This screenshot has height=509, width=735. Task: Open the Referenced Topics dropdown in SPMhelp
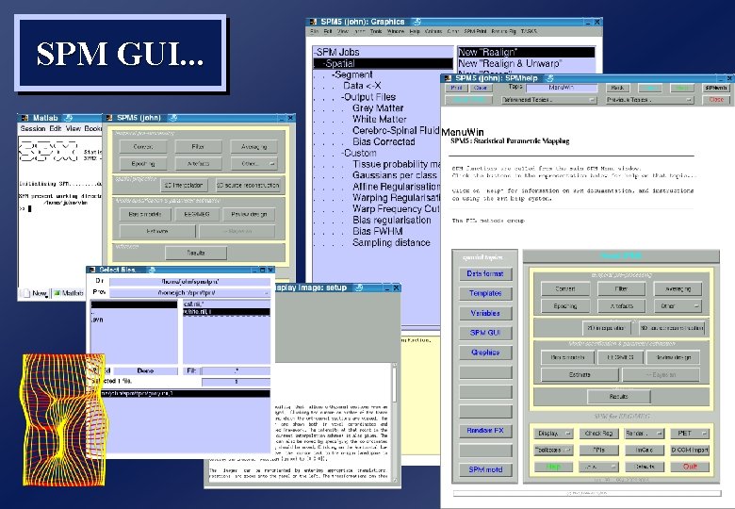548,100
